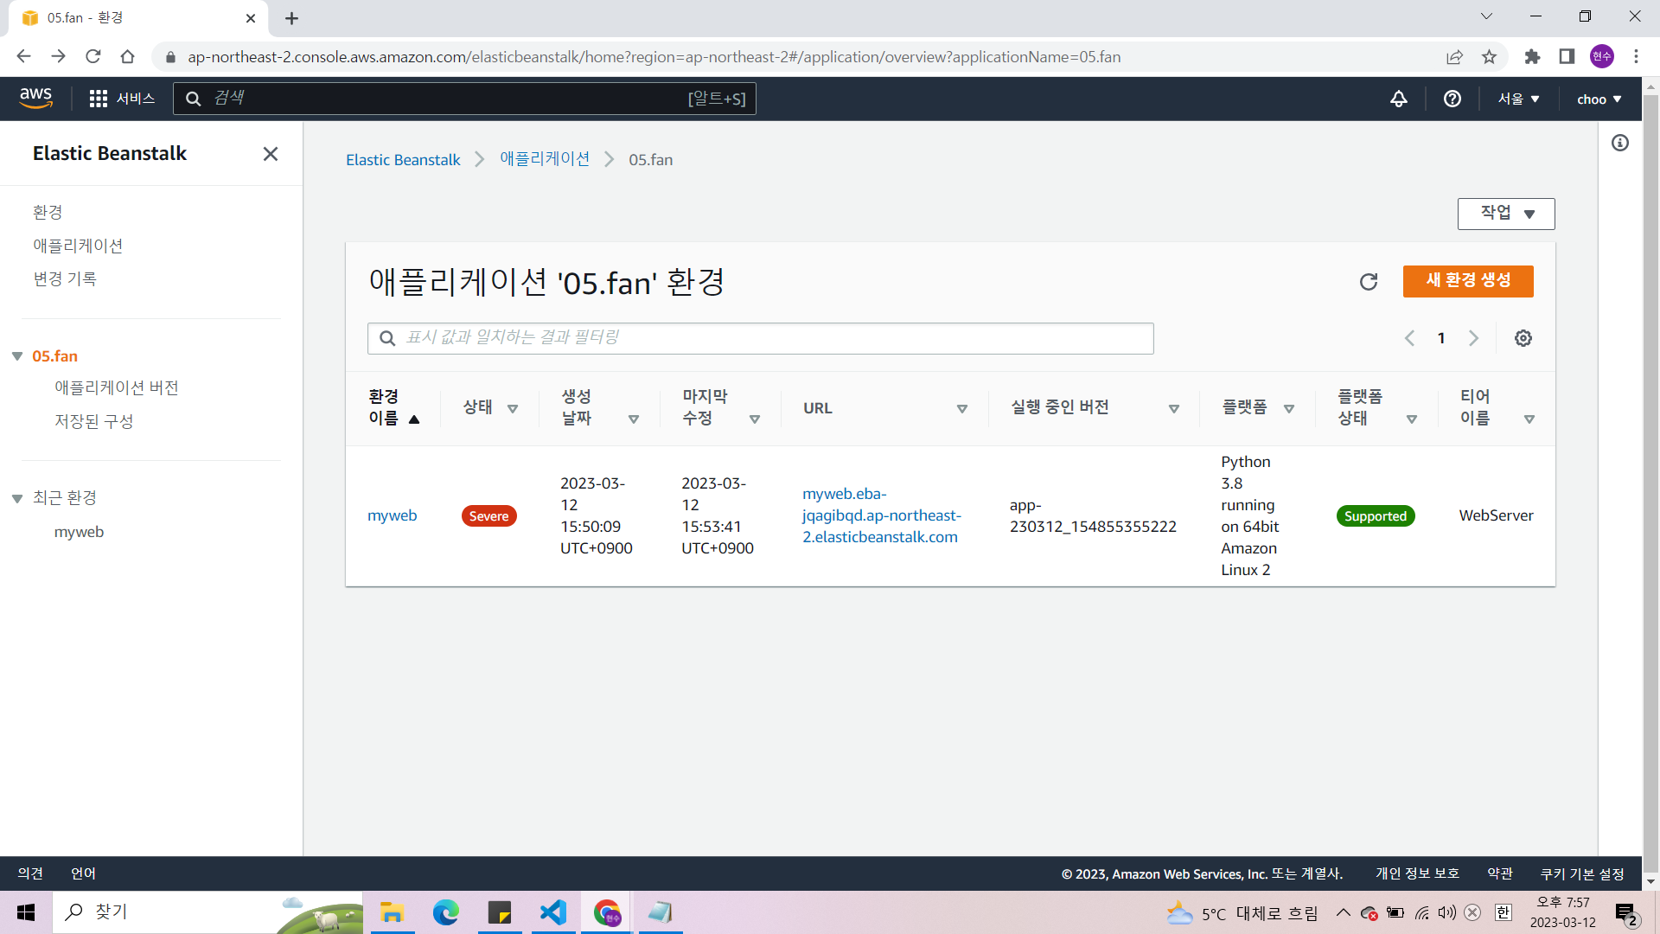The image size is (1660, 934).
Task: Open the myweb elasticbeanstalk.com URL
Action: pyautogui.click(x=881, y=515)
